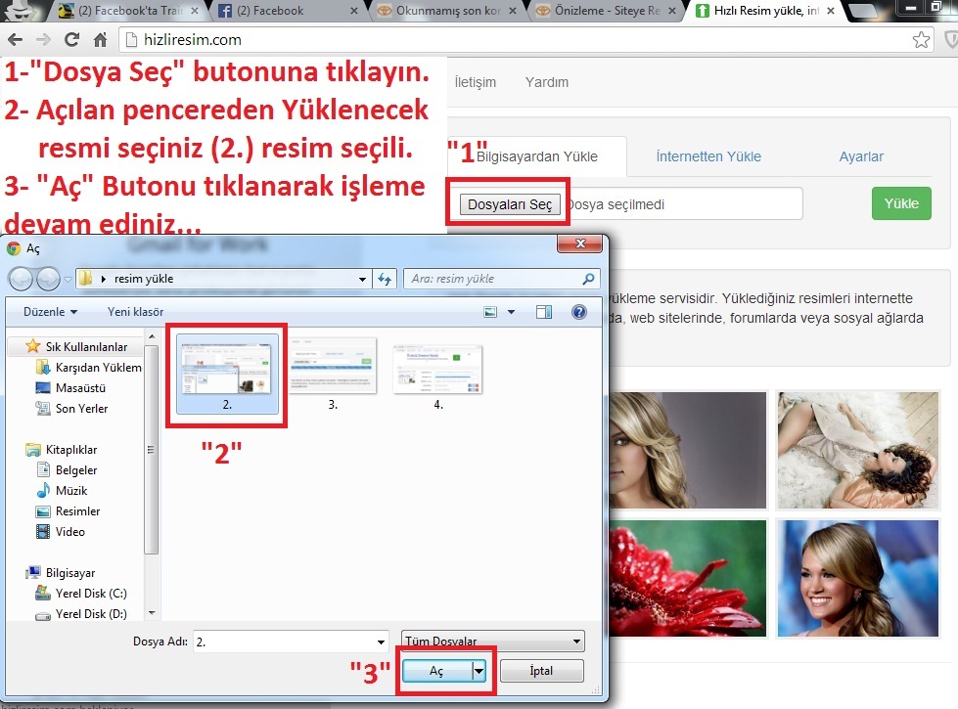Click the browser home icon

click(100, 40)
